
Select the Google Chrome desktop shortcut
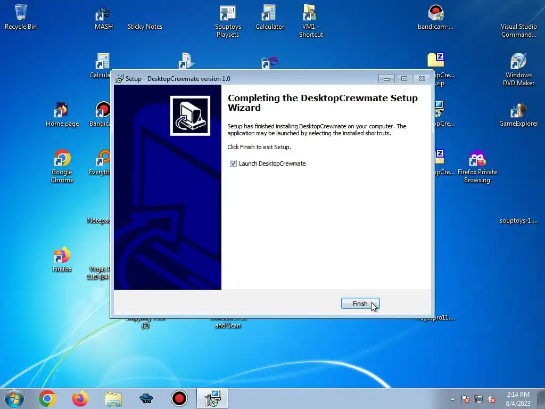tap(62, 167)
